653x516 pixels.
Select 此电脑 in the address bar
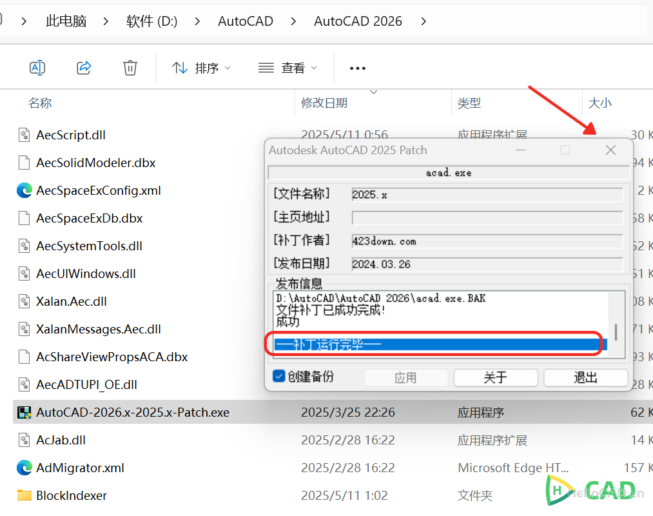pyautogui.click(x=66, y=21)
